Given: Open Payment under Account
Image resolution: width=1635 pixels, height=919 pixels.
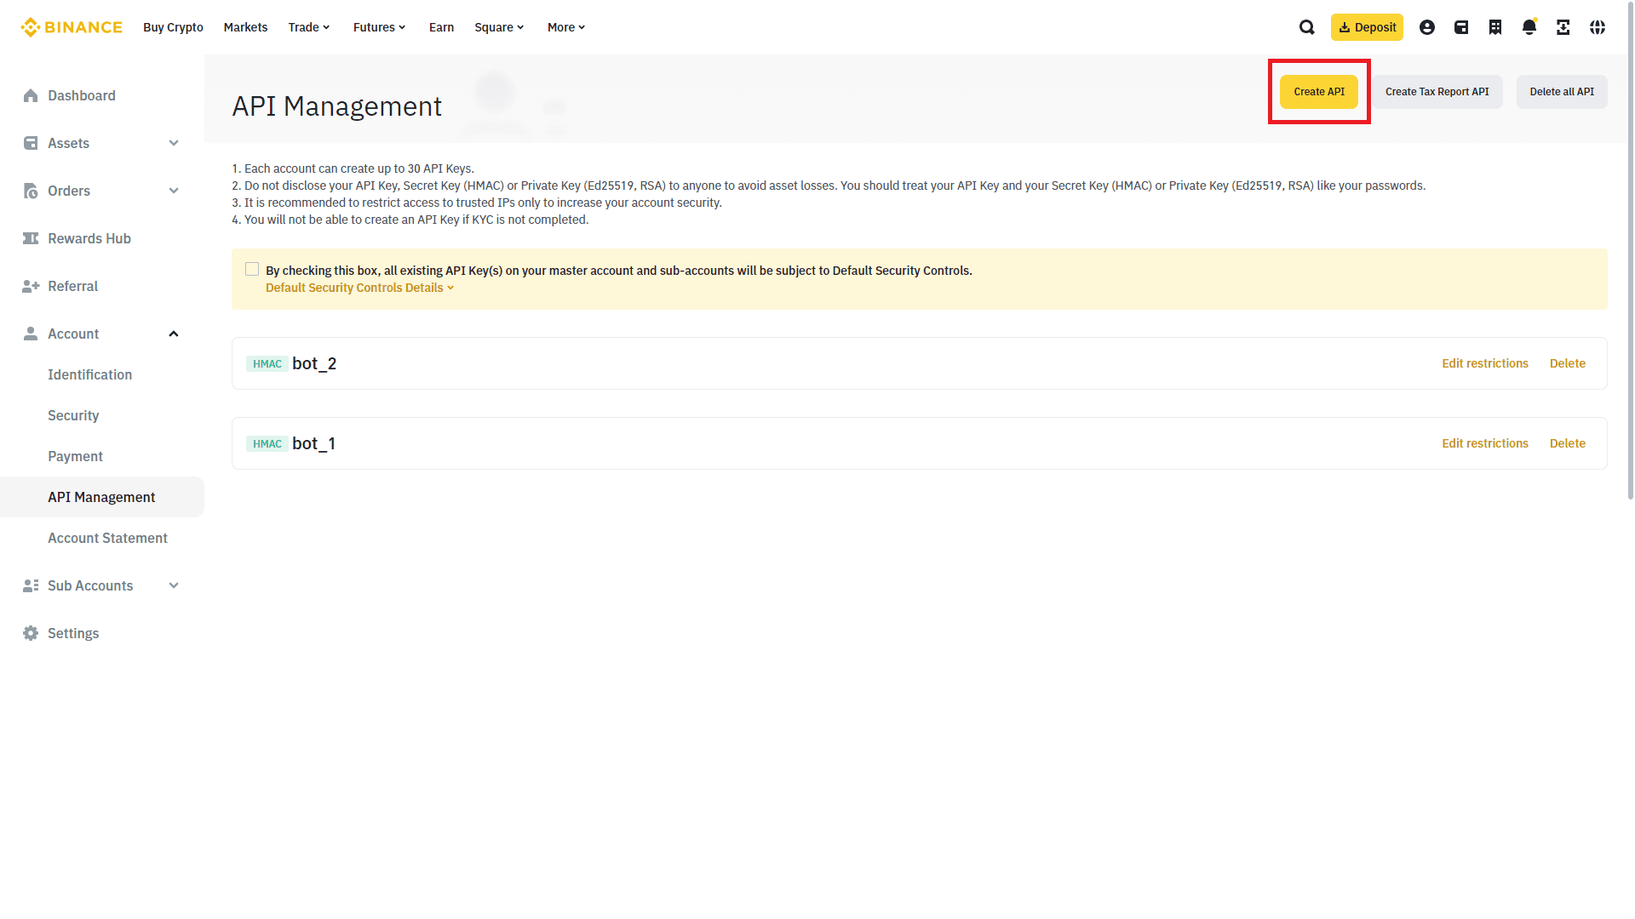Looking at the screenshot, I should coord(75,456).
